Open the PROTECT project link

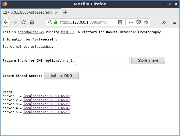point(67,32)
